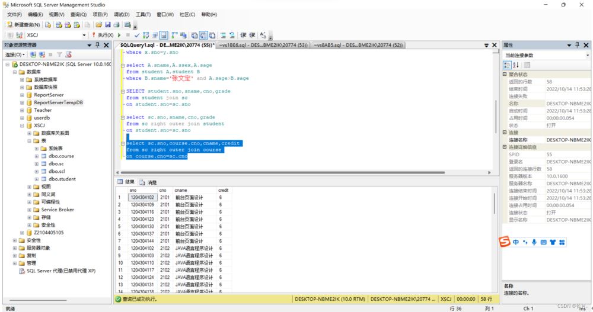
Task: Collapse the XSCJ database tree node
Action: [x=22, y=126]
